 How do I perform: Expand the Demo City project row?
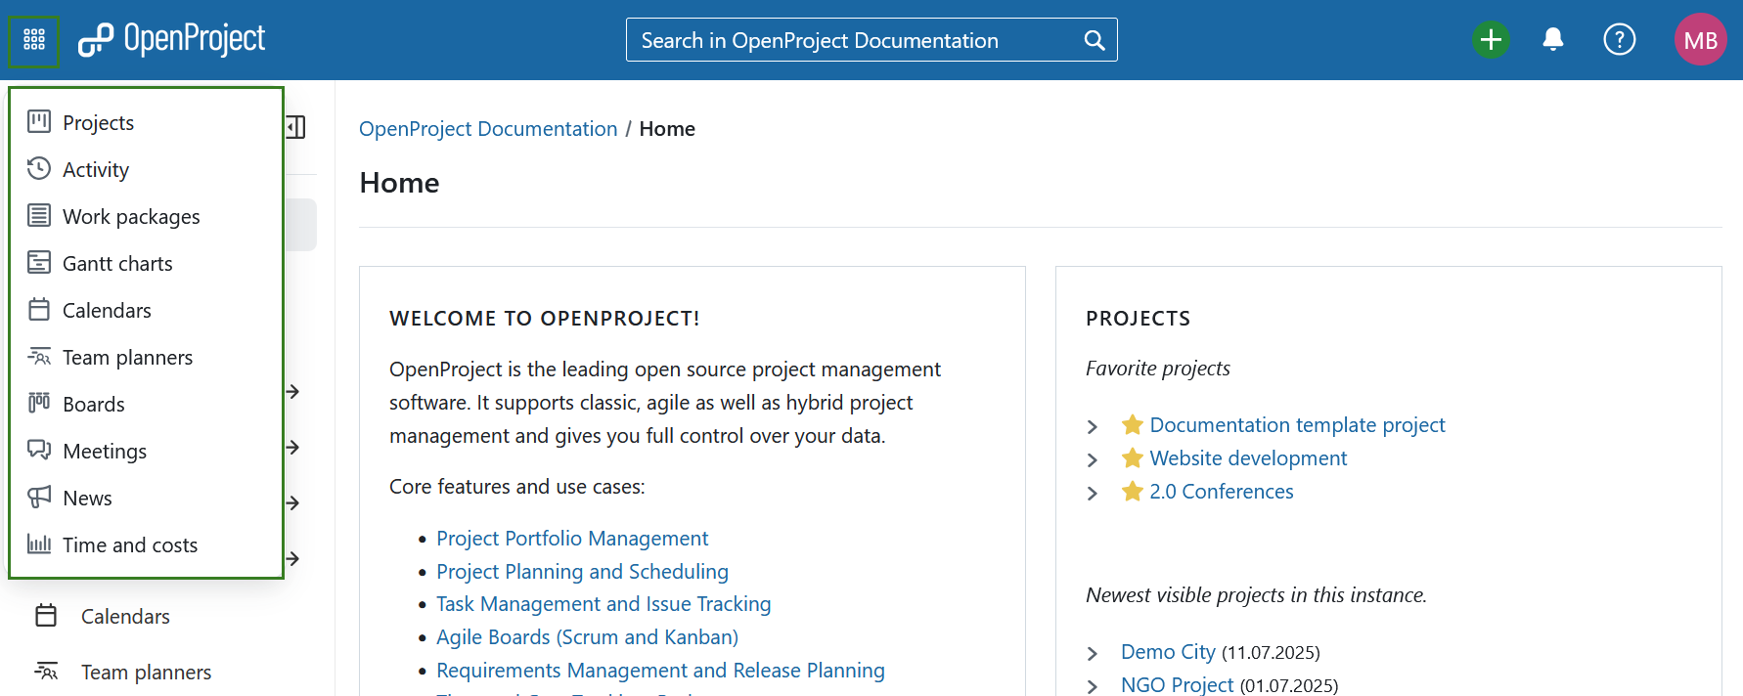[1093, 654]
